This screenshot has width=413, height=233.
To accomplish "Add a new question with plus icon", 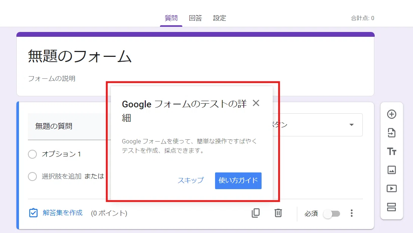I will (x=391, y=114).
